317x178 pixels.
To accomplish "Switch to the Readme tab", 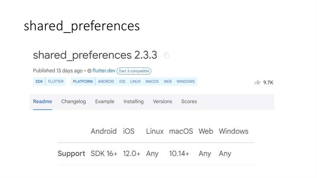I will (x=42, y=101).
